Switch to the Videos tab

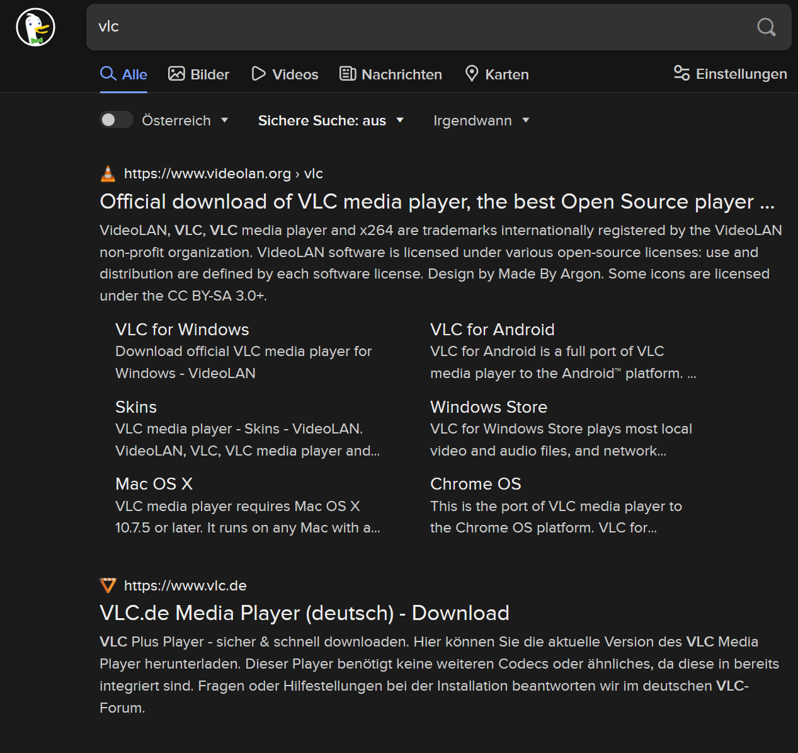pyautogui.click(x=285, y=74)
